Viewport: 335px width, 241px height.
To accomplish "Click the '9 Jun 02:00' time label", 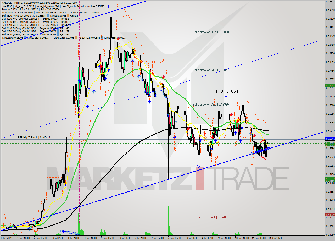I will (x=208, y=238).
